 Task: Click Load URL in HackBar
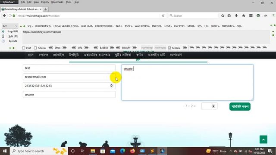point(13,31)
